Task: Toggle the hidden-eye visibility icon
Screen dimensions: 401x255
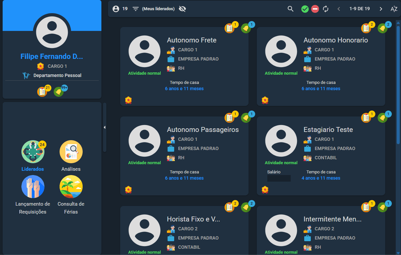Action: click(x=182, y=9)
